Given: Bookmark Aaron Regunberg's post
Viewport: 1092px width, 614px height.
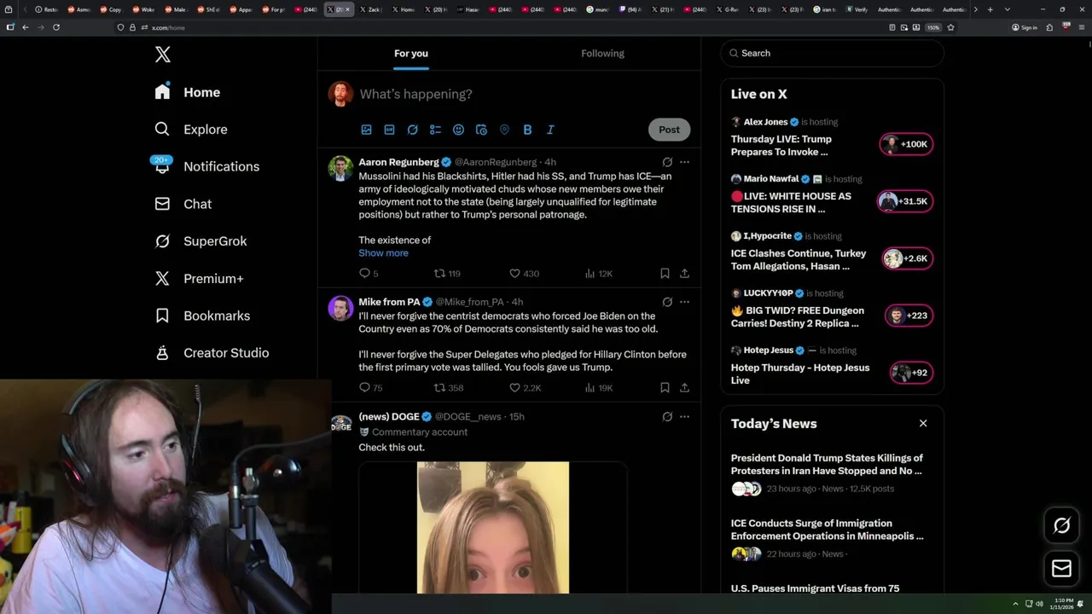Looking at the screenshot, I should [665, 274].
